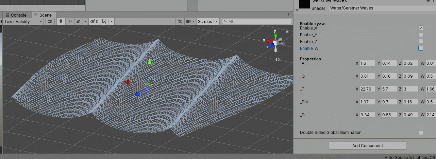Open Scene panel more options menu
436x159 pixels.
tap(289, 15)
